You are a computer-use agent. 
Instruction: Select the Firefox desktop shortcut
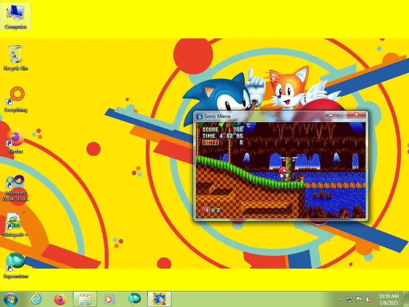click(x=16, y=141)
